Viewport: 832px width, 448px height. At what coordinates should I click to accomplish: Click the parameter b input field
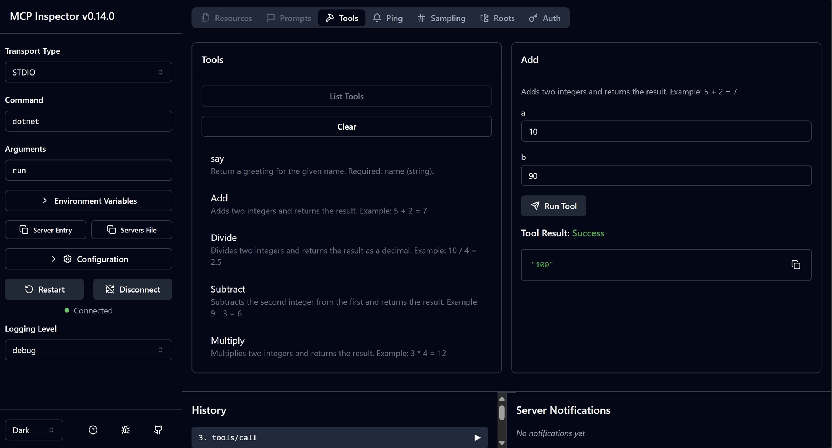[666, 175]
